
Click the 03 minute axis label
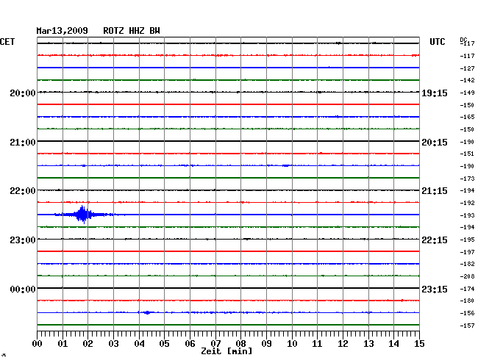point(114,343)
